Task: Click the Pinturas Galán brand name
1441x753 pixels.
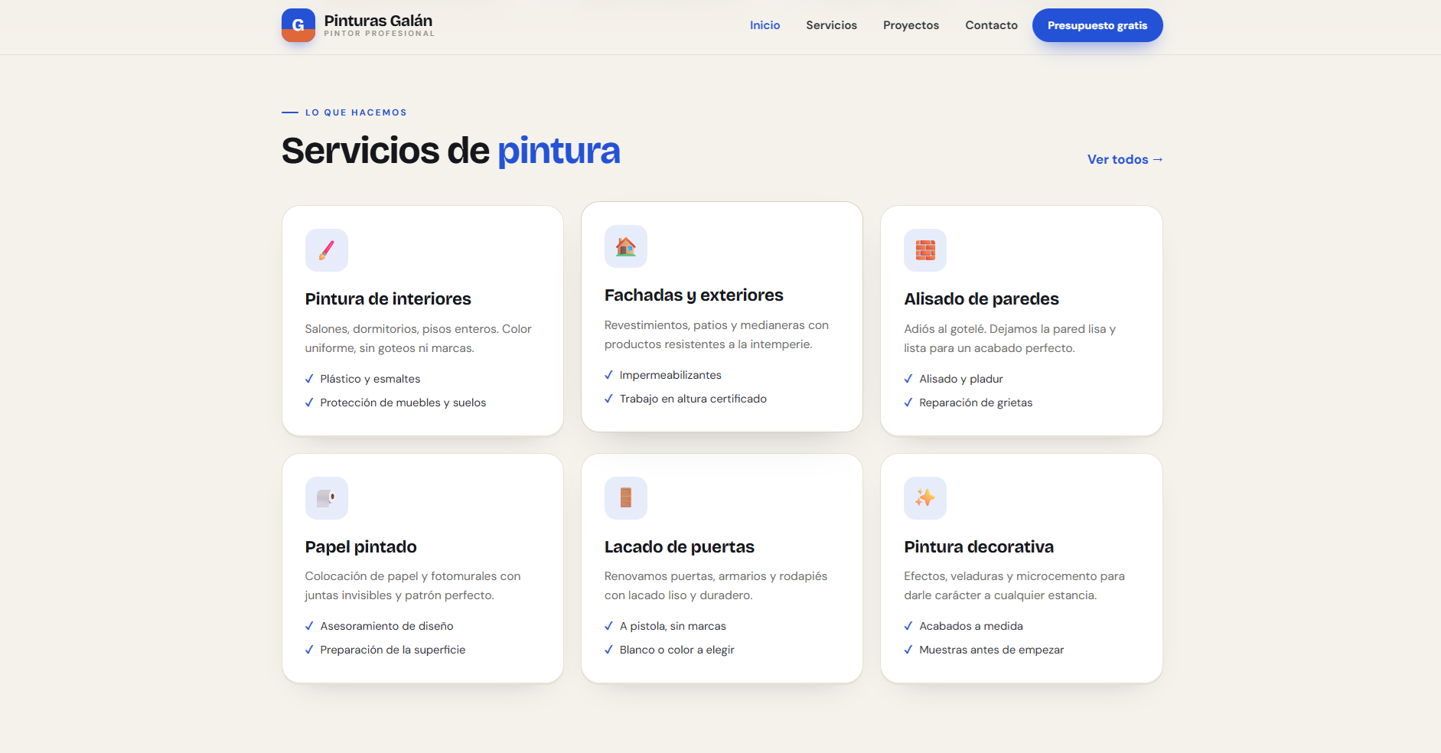Action: coord(378,21)
